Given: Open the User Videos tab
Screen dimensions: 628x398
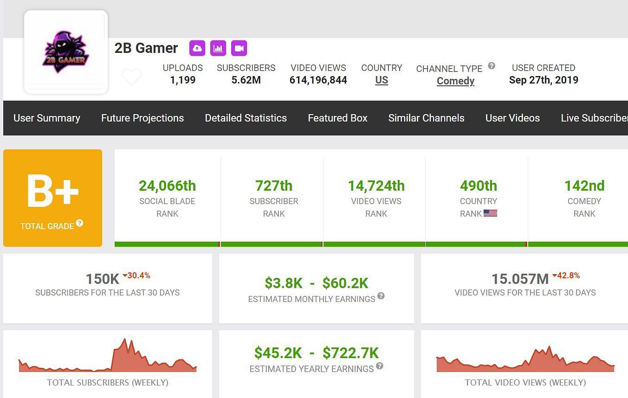Looking at the screenshot, I should (512, 118).
